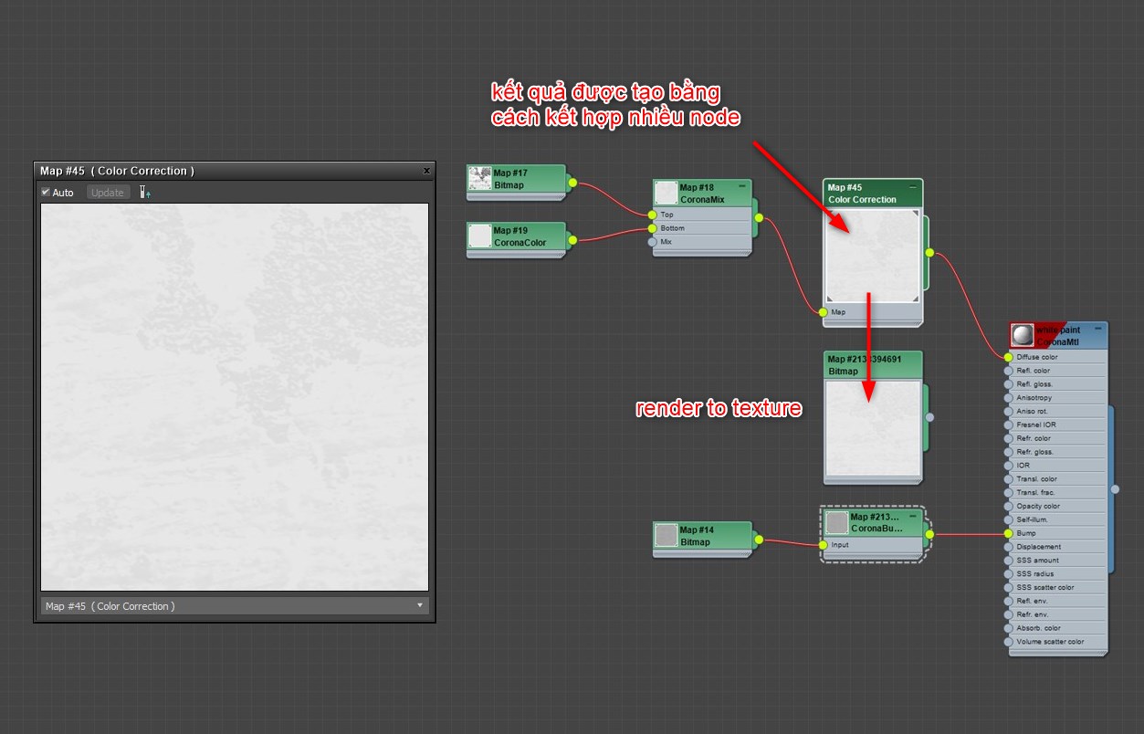Image resolution: width=1144 pixels, height=734 pixels.
Task: Click the Map #19 CoronaColor swatch
Action: coord(480,236)
